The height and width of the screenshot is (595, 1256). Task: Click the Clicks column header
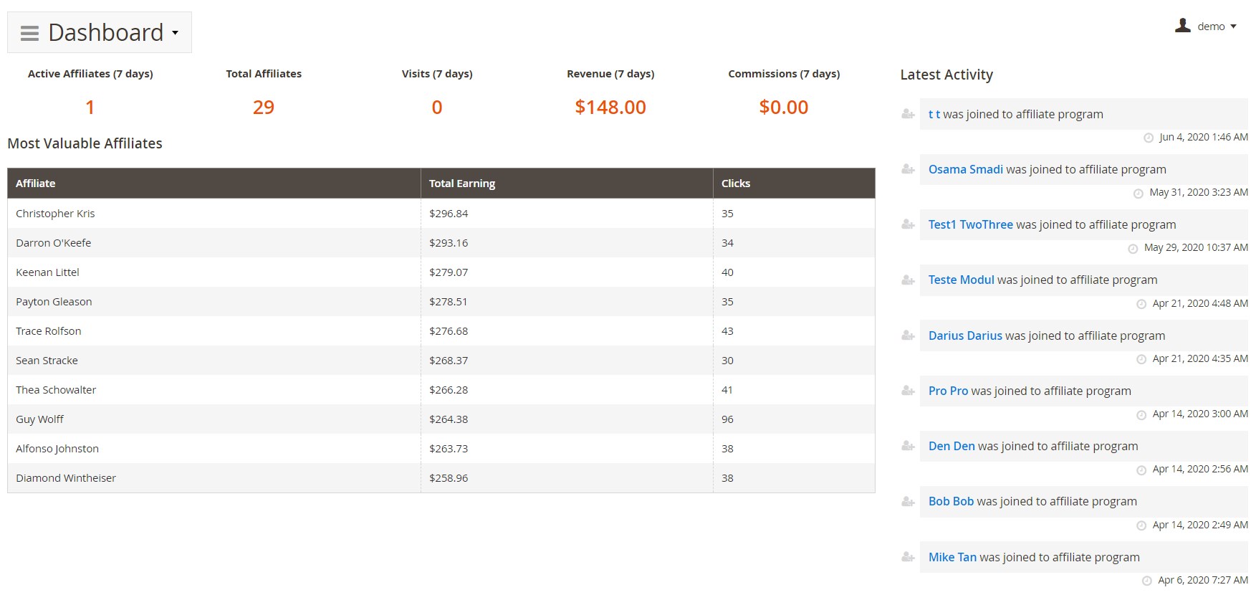pos(736,184)
